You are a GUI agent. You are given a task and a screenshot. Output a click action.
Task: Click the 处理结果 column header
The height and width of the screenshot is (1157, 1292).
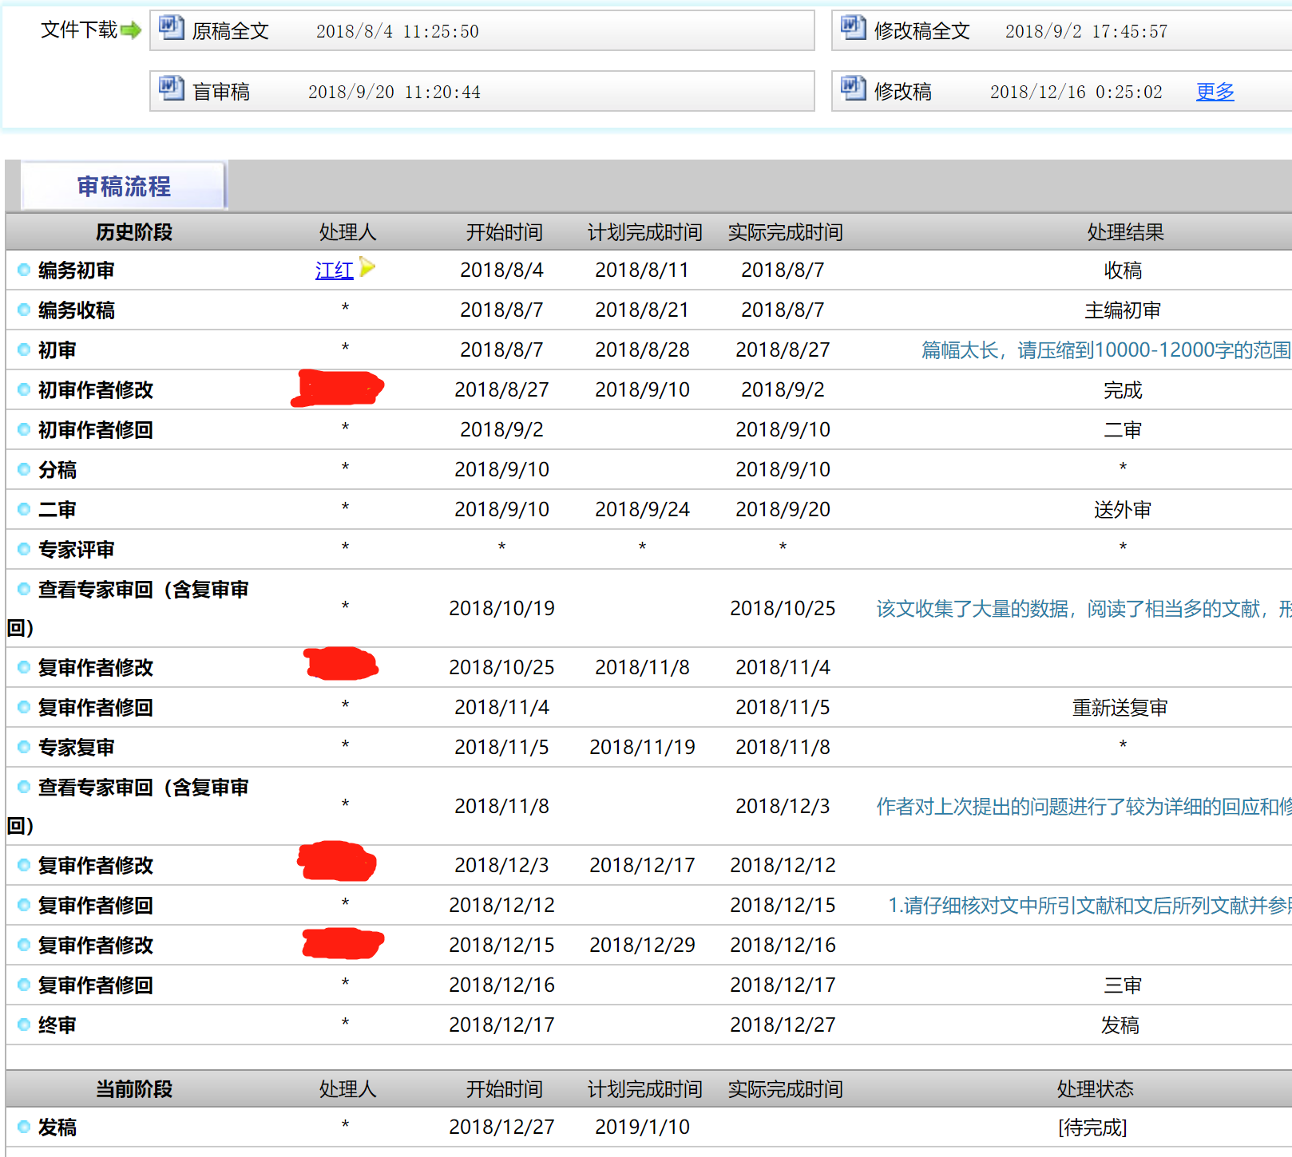click(1125, 232)
